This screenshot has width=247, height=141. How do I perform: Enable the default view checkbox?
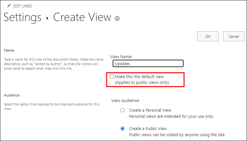(112, 77)
